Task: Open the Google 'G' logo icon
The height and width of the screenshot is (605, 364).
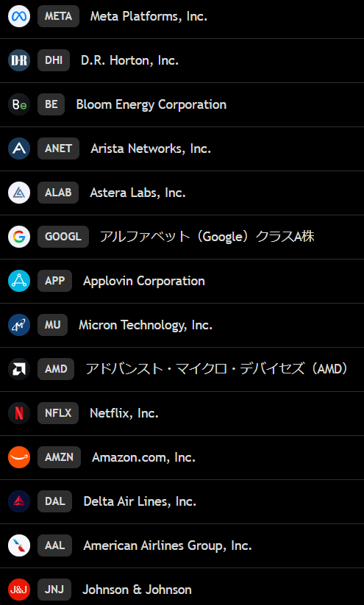Action: tap(19, 237)
